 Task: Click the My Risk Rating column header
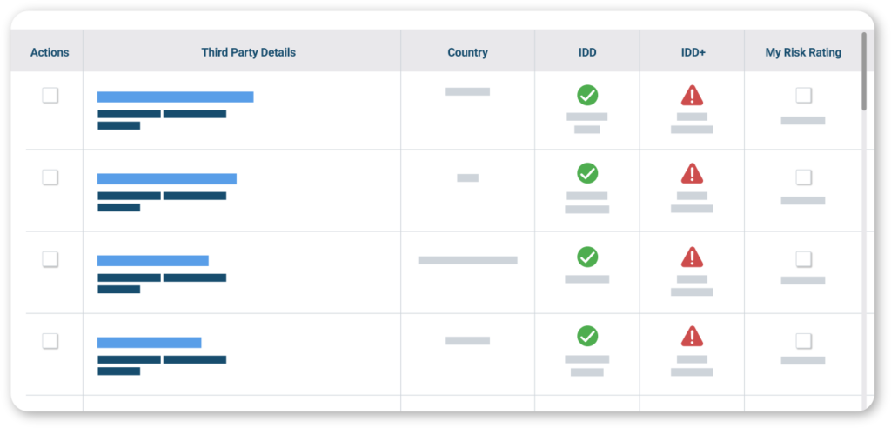pos(803,52)
